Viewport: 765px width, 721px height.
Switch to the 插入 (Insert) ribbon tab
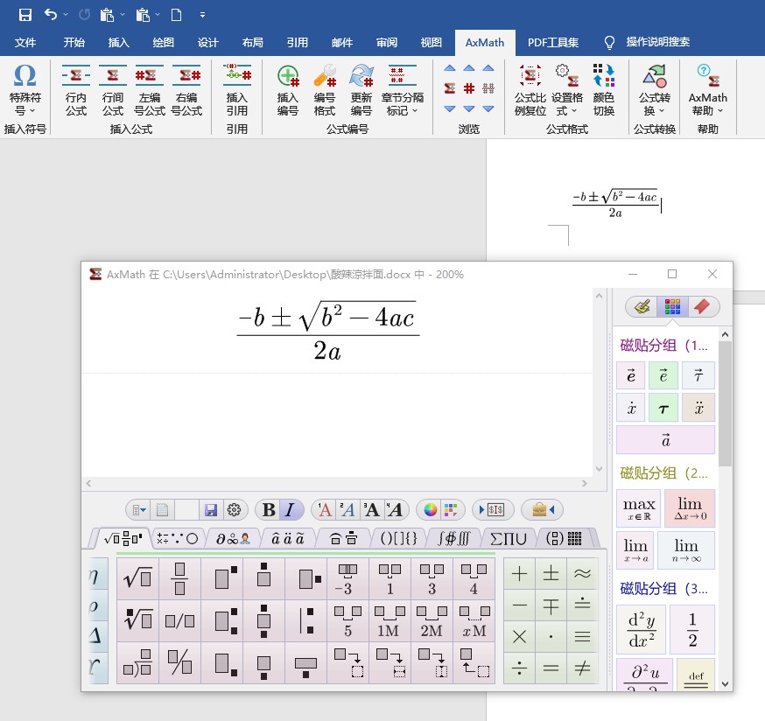(x=118, y=43)
